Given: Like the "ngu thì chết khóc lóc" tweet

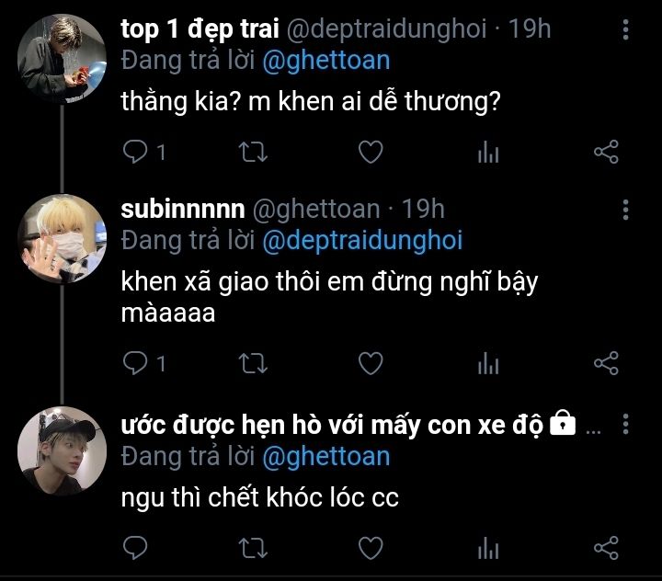Looking at the screenshot, I should pyautogui.click(x=370, y=548).
